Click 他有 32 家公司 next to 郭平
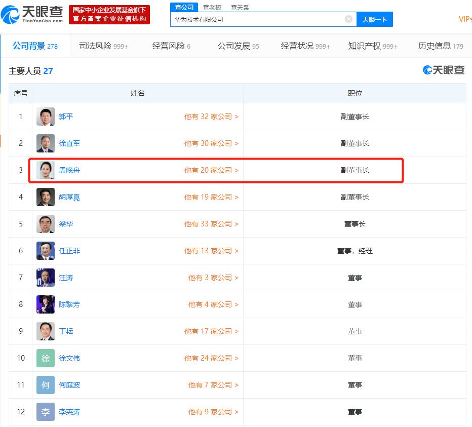This screenshot has width=472, height=427. click(x=211, y=117)
